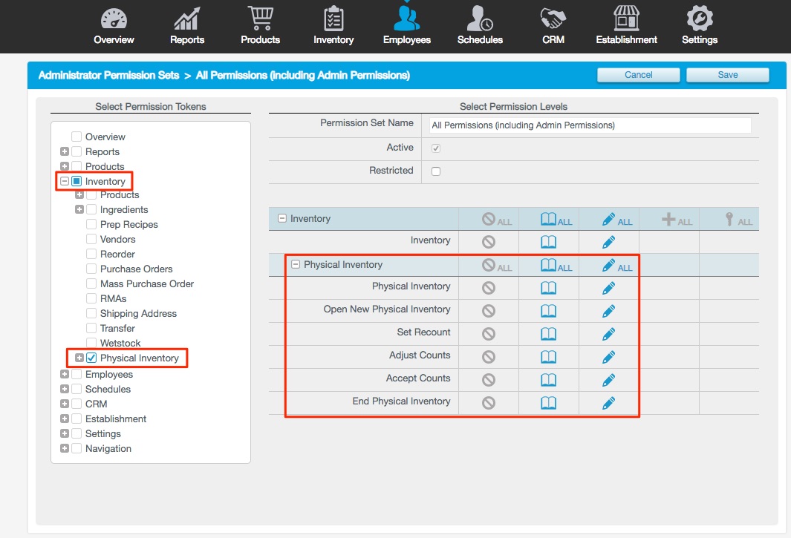The image size is (791, 538).
Task: Check the Vendors permission token checkbox
Action: (92, 240)
